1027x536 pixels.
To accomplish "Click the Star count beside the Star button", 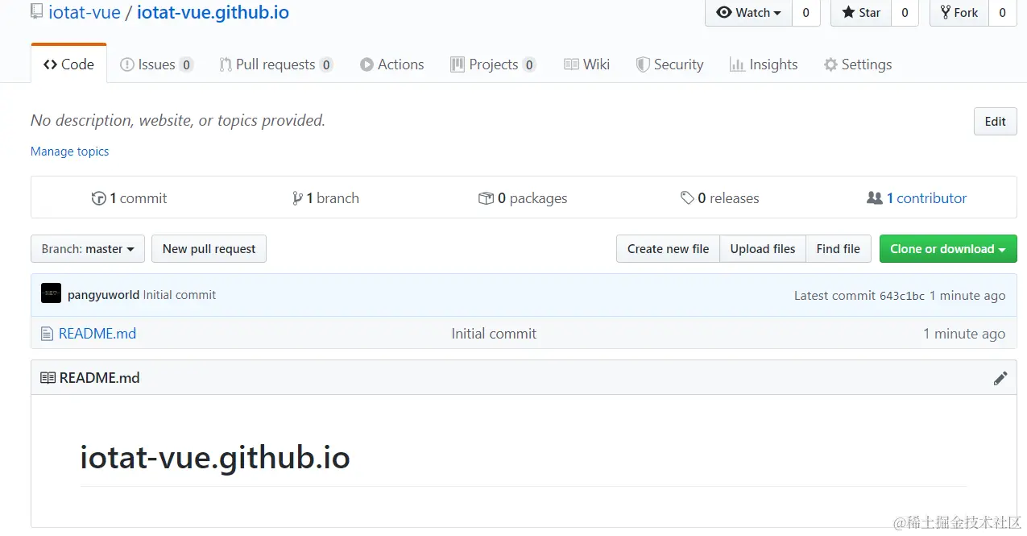I will [x=905, y=12].
